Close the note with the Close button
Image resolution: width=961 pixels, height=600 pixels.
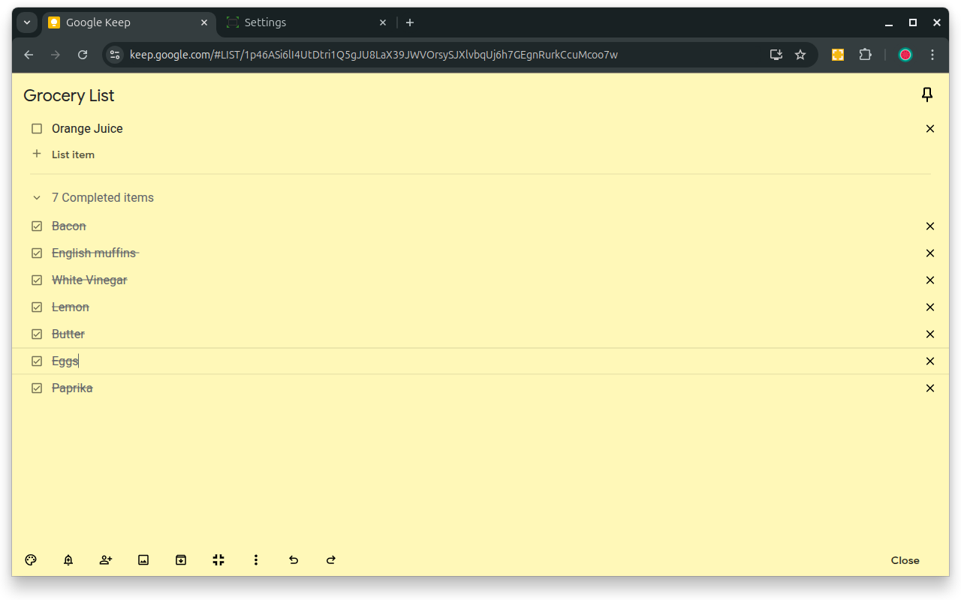pyautogui.click(x=905, y=559)
